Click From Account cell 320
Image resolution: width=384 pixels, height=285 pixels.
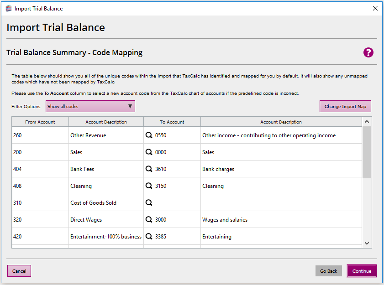pyautogui.click(x=40, y=219)
